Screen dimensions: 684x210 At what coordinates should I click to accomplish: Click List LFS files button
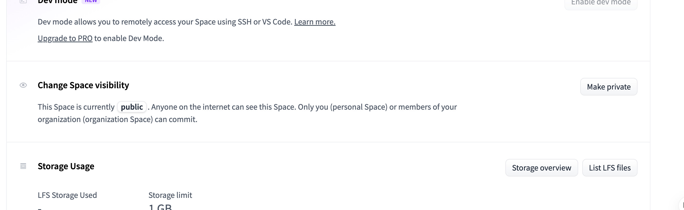click(x=610, y=168)
